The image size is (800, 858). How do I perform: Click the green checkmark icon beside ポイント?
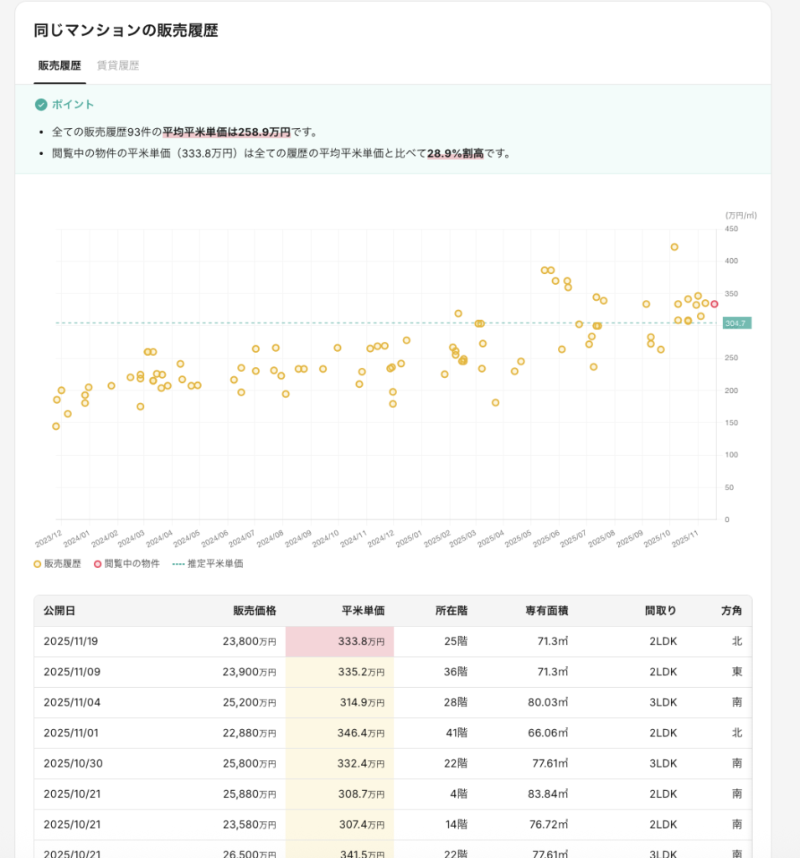pos(41,105)
